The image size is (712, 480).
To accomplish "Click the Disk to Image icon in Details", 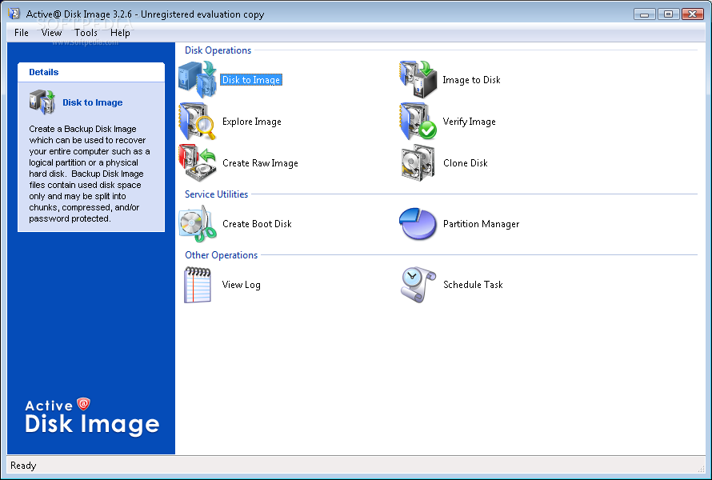I will tap(42, 102).
